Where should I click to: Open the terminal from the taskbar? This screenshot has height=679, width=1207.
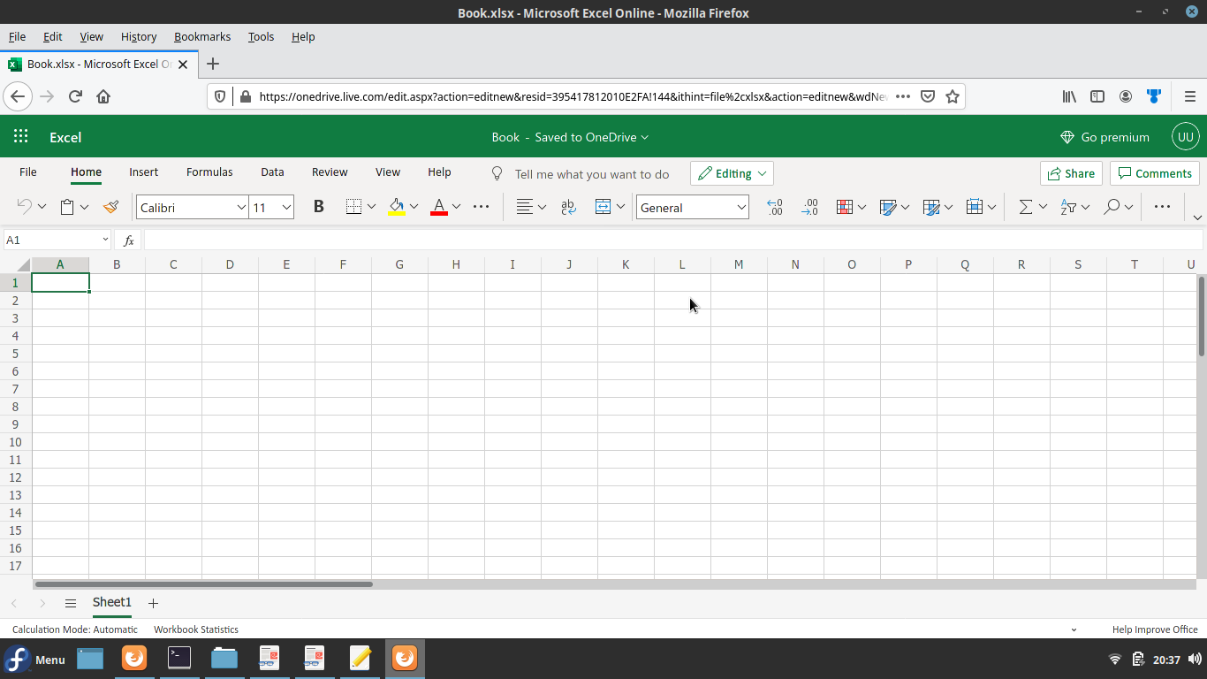coord(179,658)
